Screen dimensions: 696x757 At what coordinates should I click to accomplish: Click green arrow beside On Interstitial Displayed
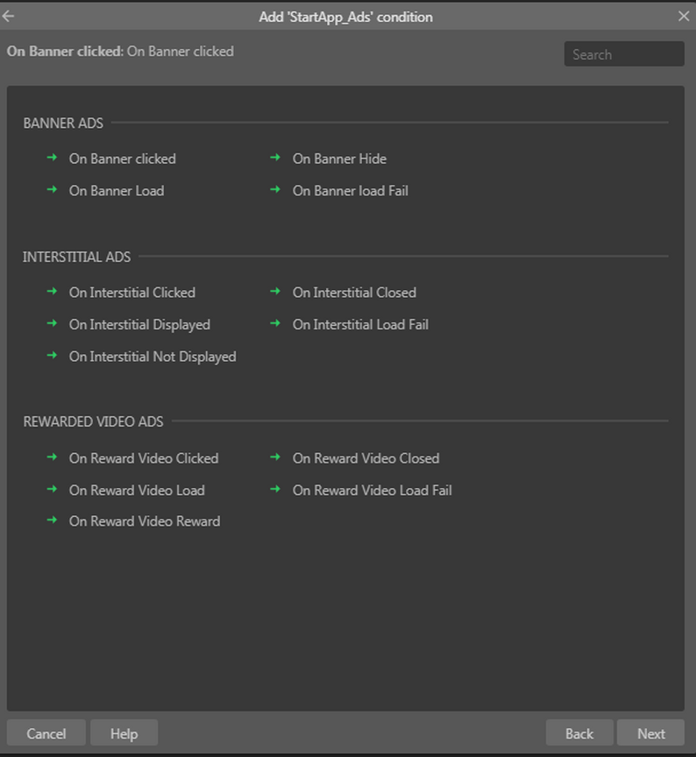(x=53, y=323)
